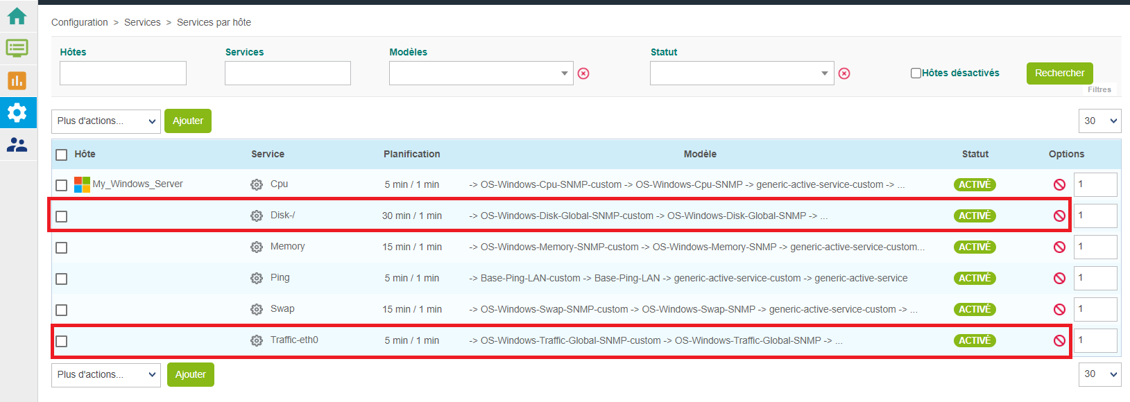The width and height of the screenshot is (1130, 402).
Task: Go to Configuration in the breadcrumb
Action: (x=79, y=22)
